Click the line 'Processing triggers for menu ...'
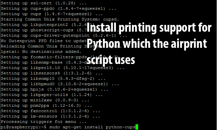The image size is (217, 130). point(43,122)
